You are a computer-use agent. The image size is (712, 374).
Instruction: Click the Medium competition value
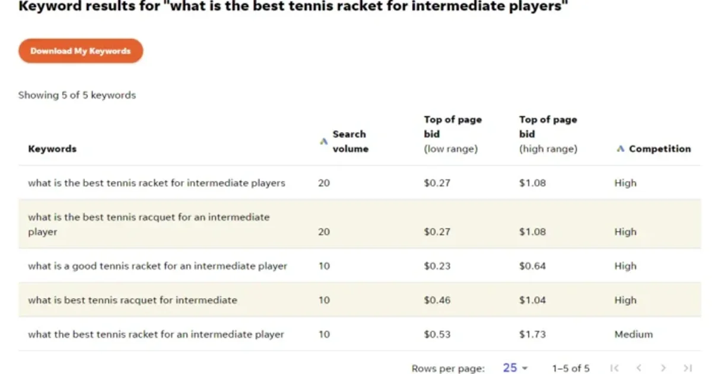coord(633,334)
